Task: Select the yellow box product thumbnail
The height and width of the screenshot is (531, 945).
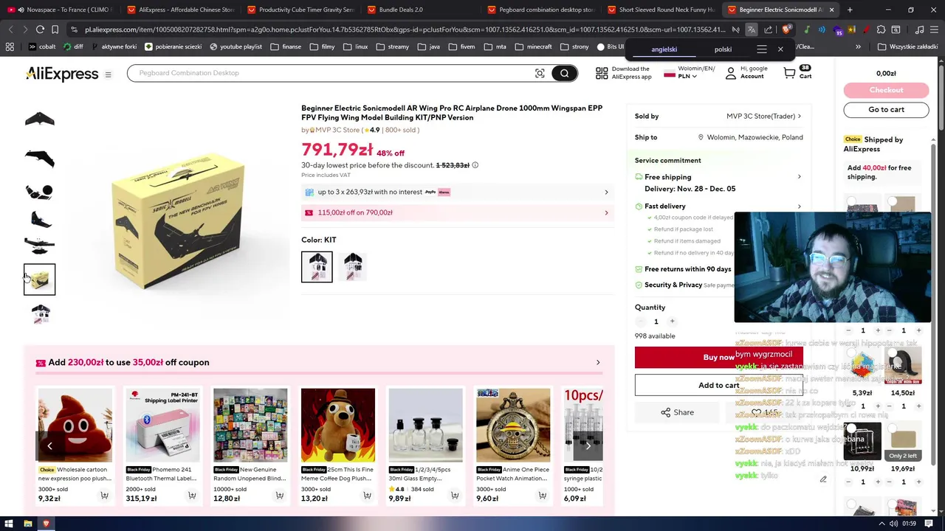Action: pyautogui.click(x=40, y=279)
